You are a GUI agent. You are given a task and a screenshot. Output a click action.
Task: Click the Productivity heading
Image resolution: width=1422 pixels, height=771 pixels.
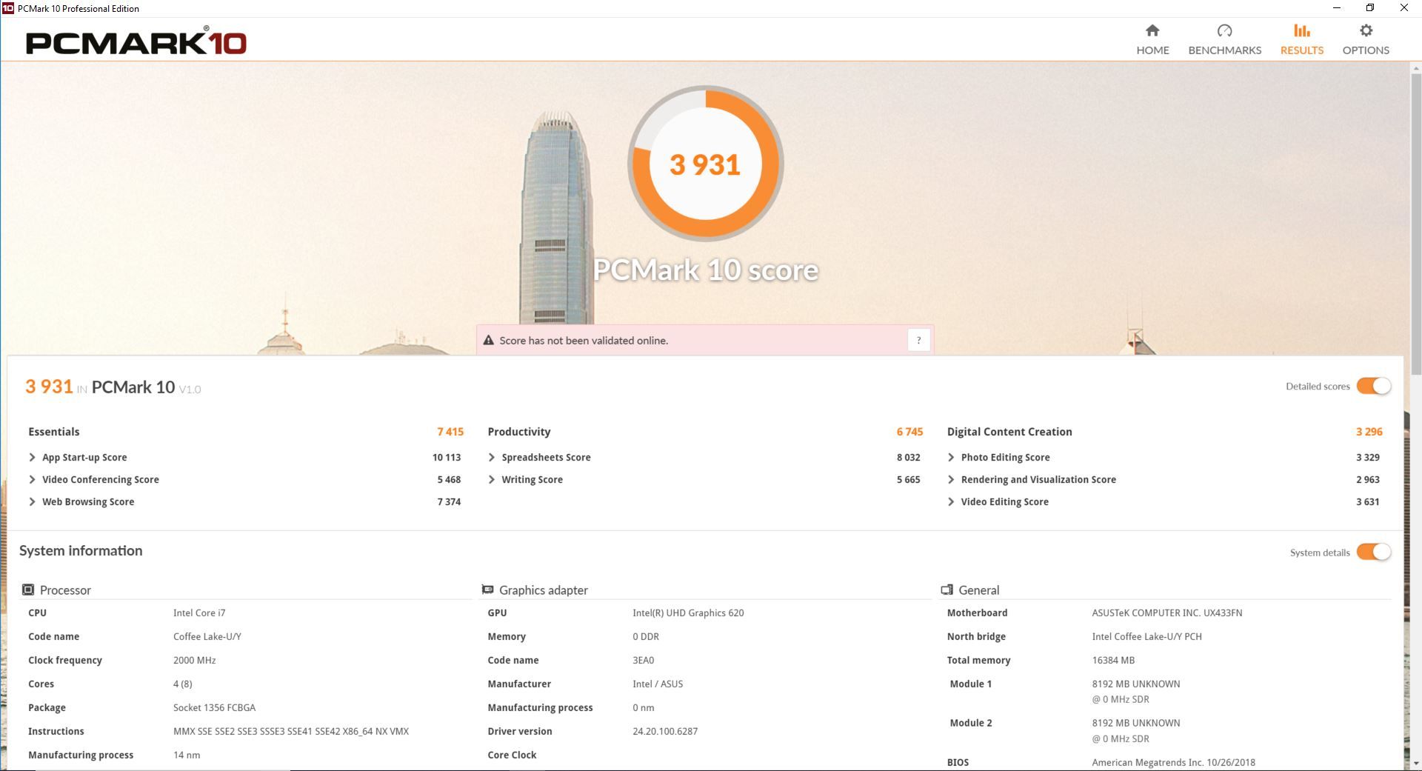pyautogui.click(x=518, y=432)
